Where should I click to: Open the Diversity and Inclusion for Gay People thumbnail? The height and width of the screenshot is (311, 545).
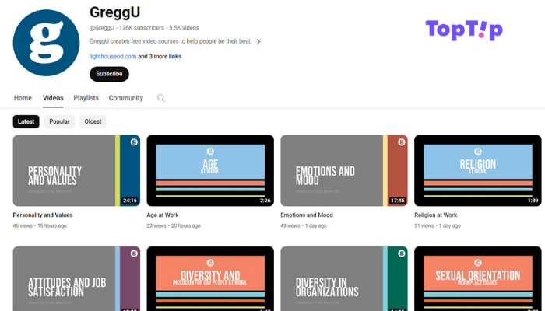[x=210, y=278]
